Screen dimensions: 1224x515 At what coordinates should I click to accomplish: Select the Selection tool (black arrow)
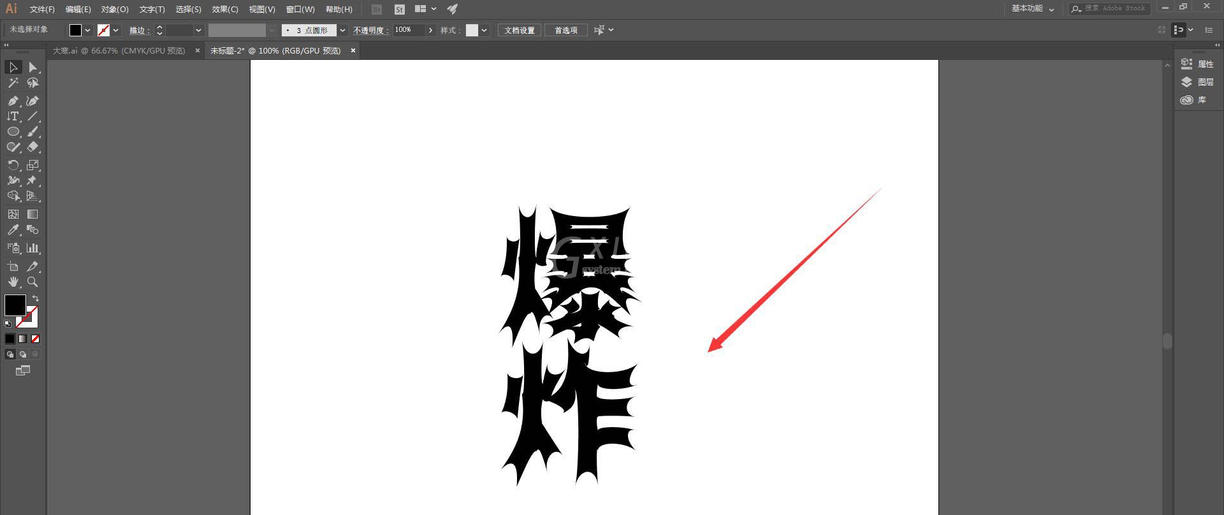pyautogui.click(x=13, y=67)
